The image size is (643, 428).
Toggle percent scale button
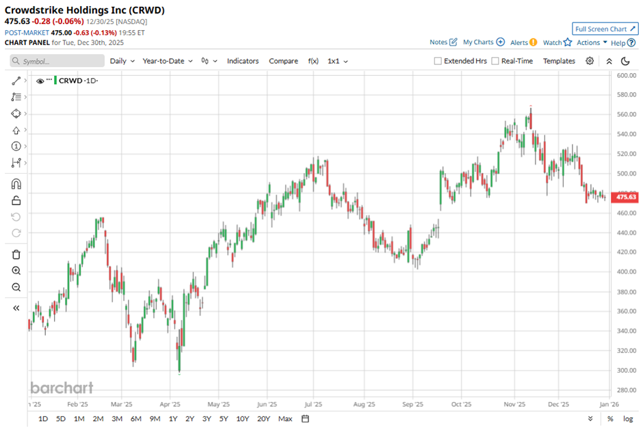(610, 418)
